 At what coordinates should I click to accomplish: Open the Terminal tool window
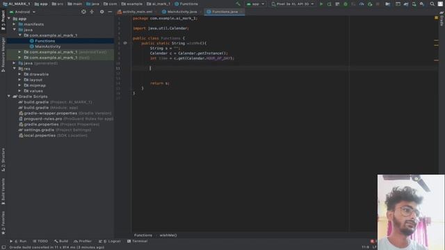tap(138, 241)
